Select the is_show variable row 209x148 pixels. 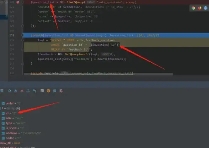coord(13,128)
